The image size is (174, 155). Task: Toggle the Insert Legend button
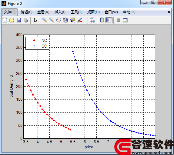click(x=109, y=20)
